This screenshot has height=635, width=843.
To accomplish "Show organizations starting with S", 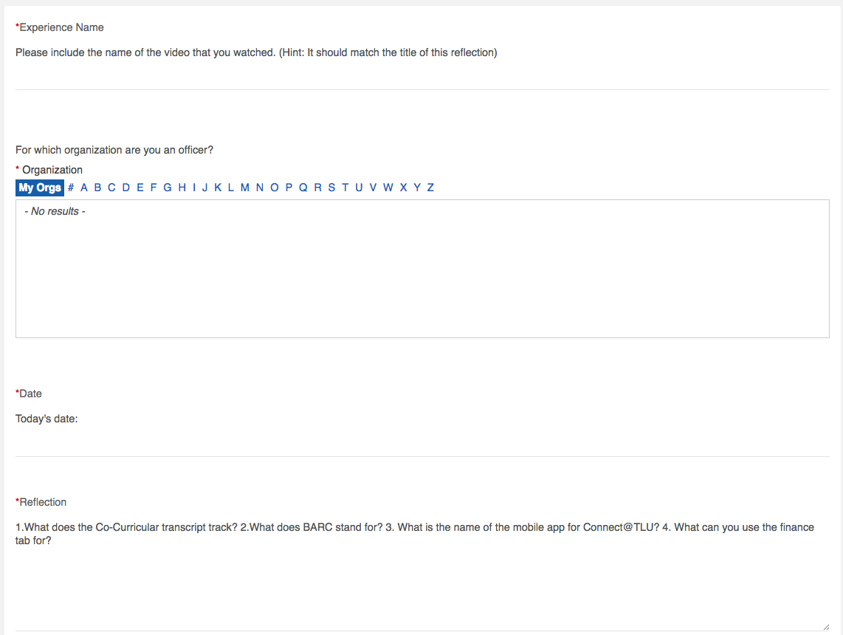I will point(331,188).
